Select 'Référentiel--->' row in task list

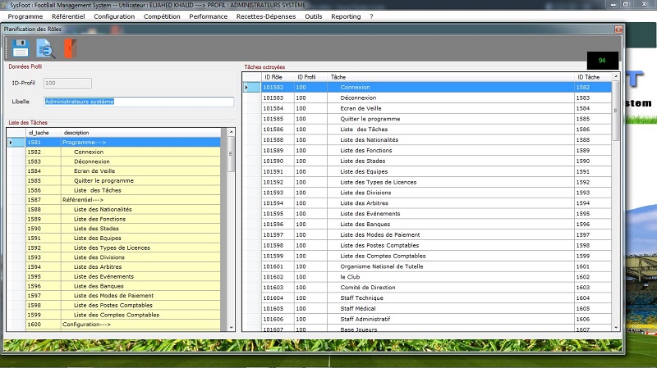pyautogui.click(x=123, y=199)
